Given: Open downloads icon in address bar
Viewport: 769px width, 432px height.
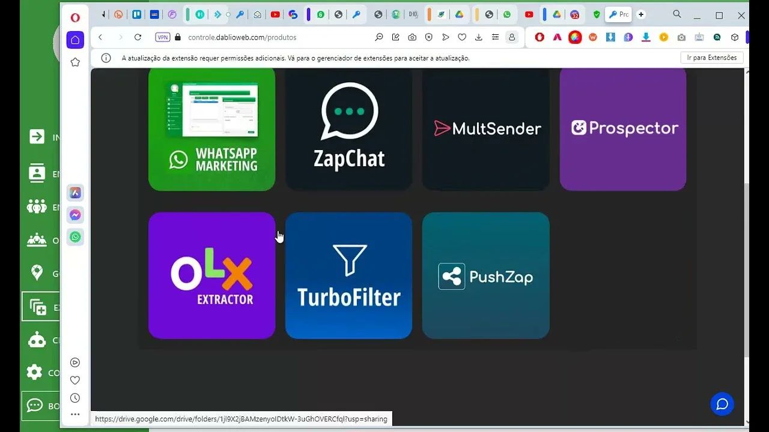Looking at the screenshot, I should pos(479,37).
